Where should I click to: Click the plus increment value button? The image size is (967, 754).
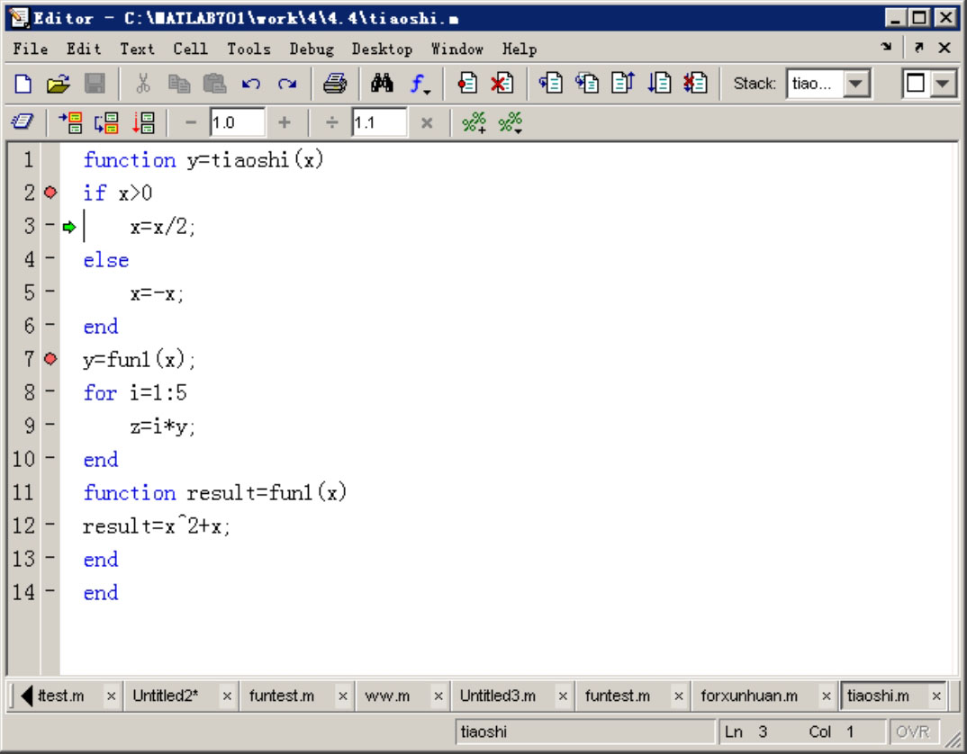pyautogui.click(x=285, y=122)
